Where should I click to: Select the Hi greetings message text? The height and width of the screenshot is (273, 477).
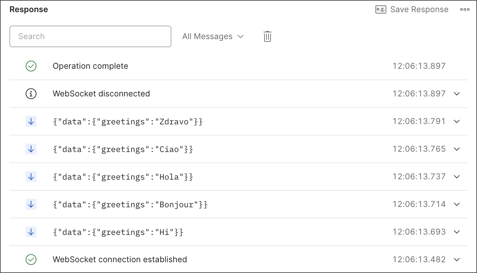(118, 232)
